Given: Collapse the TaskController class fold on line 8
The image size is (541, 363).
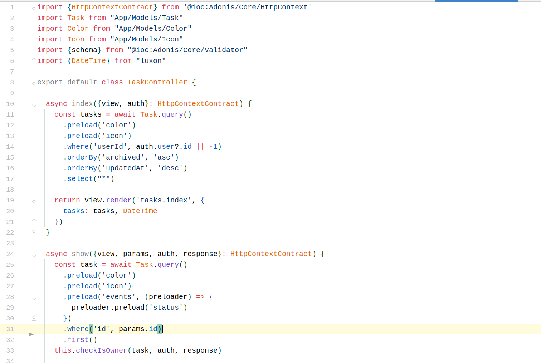Looking at the screenshot, I should pyautogui.click(x=34, y=82).
